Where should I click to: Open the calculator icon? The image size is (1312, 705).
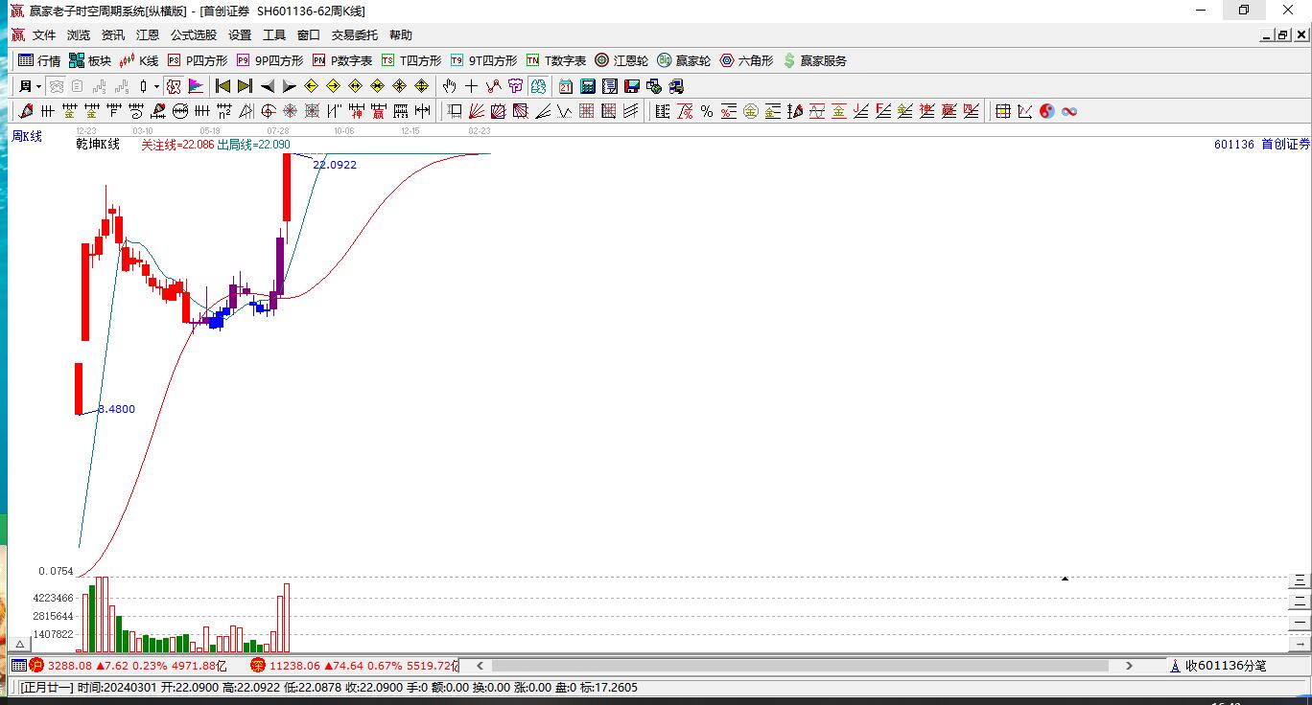tap(587, 86)
